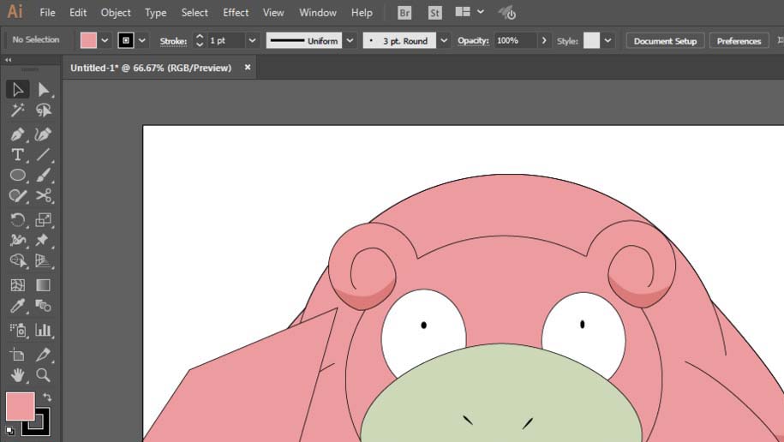Viewport: 784px width, 442px height.
Task: Open the 3 pt. Round brush dropdown
Action: click(443, 40)
